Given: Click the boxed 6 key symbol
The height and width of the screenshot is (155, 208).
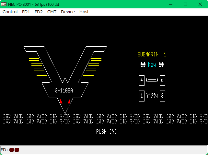Looking at the screenshot, I should click(162, 80).
